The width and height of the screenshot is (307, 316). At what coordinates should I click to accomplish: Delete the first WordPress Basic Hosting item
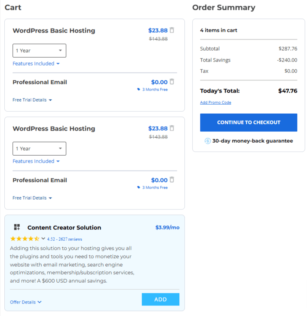[172, 30]
